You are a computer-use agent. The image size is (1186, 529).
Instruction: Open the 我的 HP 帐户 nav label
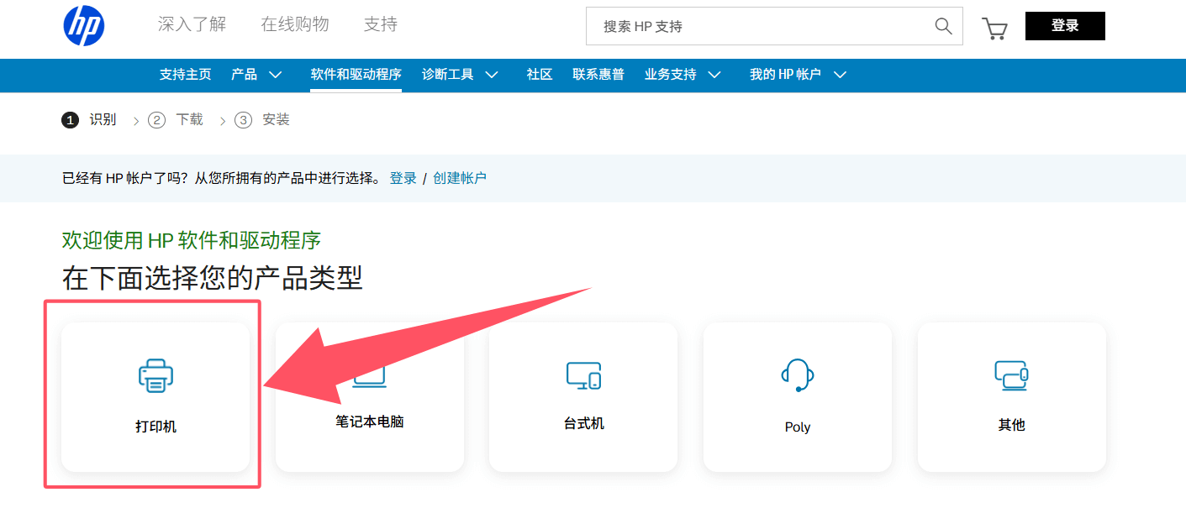coord(785,75)
